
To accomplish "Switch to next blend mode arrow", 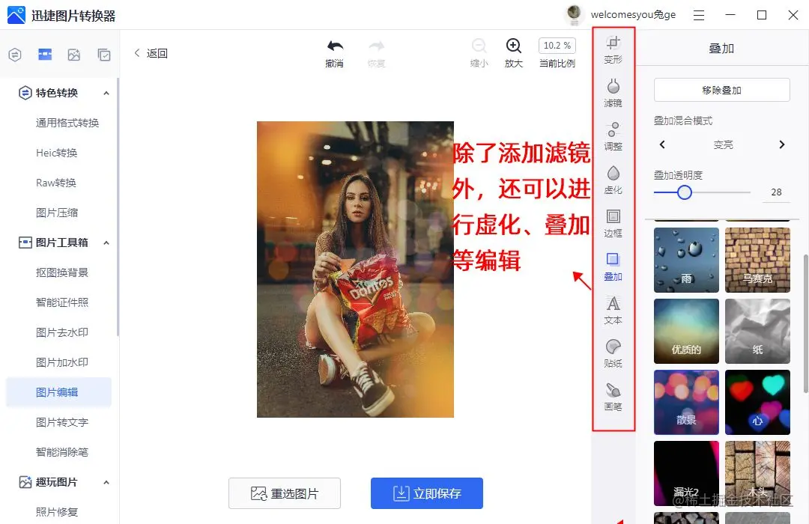I will 781,145.
